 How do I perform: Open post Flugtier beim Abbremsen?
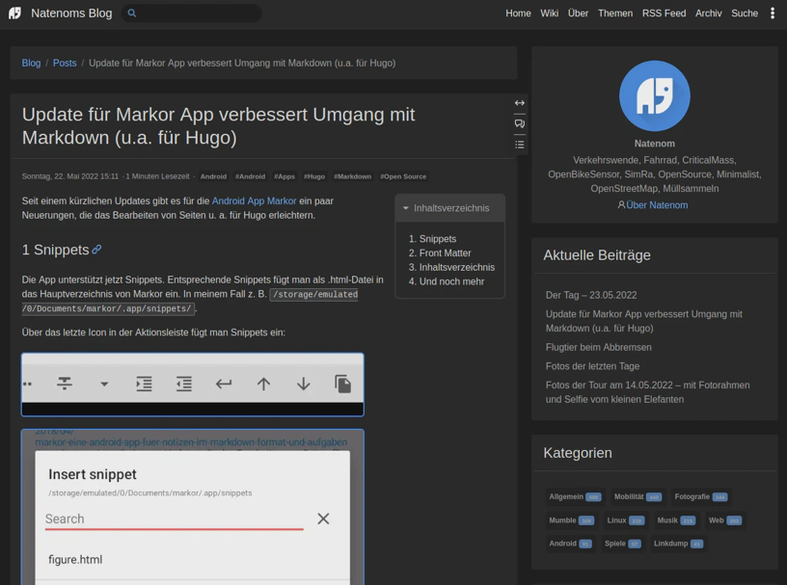click(598, 347)
